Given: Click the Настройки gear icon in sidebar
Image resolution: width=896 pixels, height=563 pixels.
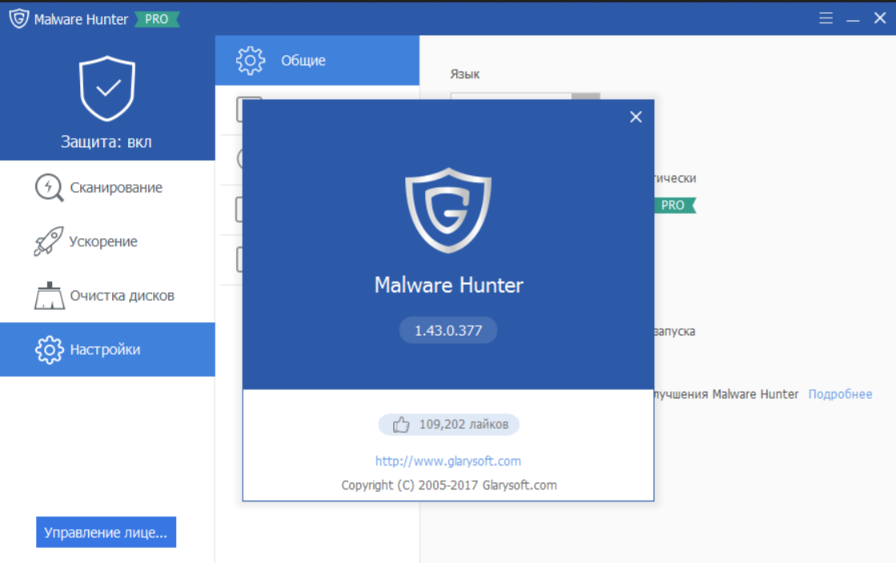Looking at the screenshot, I should [49, 349].
